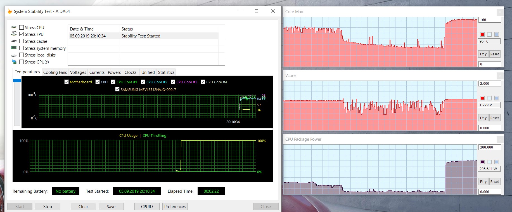Click the RAM module icon beside Stress system memory
Screen dimensions: 512x212
pyautogui.click(x=14, y=48)
